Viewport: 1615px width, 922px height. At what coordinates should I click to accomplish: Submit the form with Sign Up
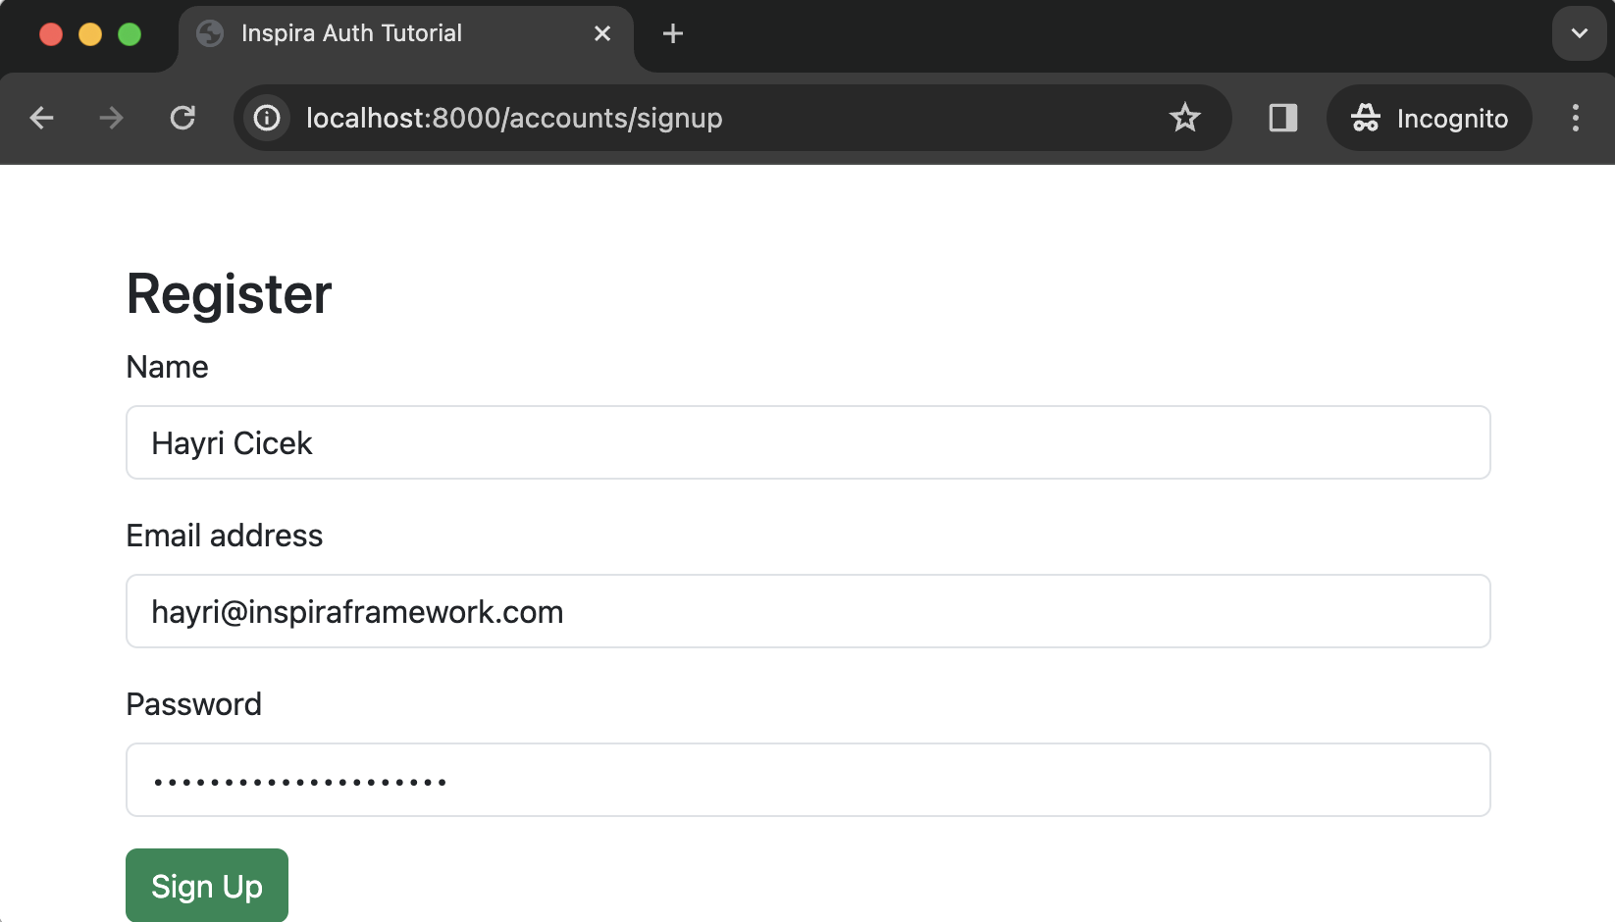207,886
